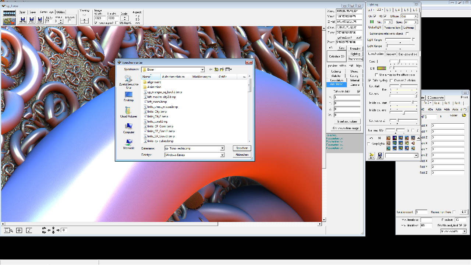Screen dimensions: 471x265
Task: Create a new folder in save dialog
Action: pyautogui.click(x=222, y=70)
